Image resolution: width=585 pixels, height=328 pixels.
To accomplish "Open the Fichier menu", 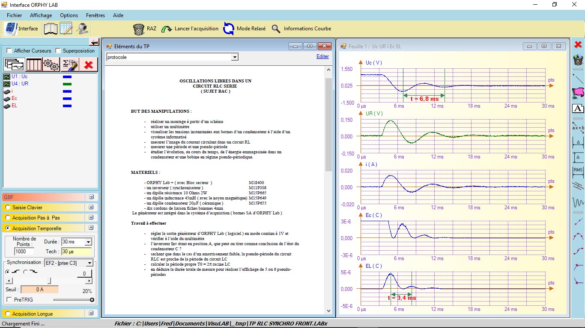I will [x=15, y=15].
